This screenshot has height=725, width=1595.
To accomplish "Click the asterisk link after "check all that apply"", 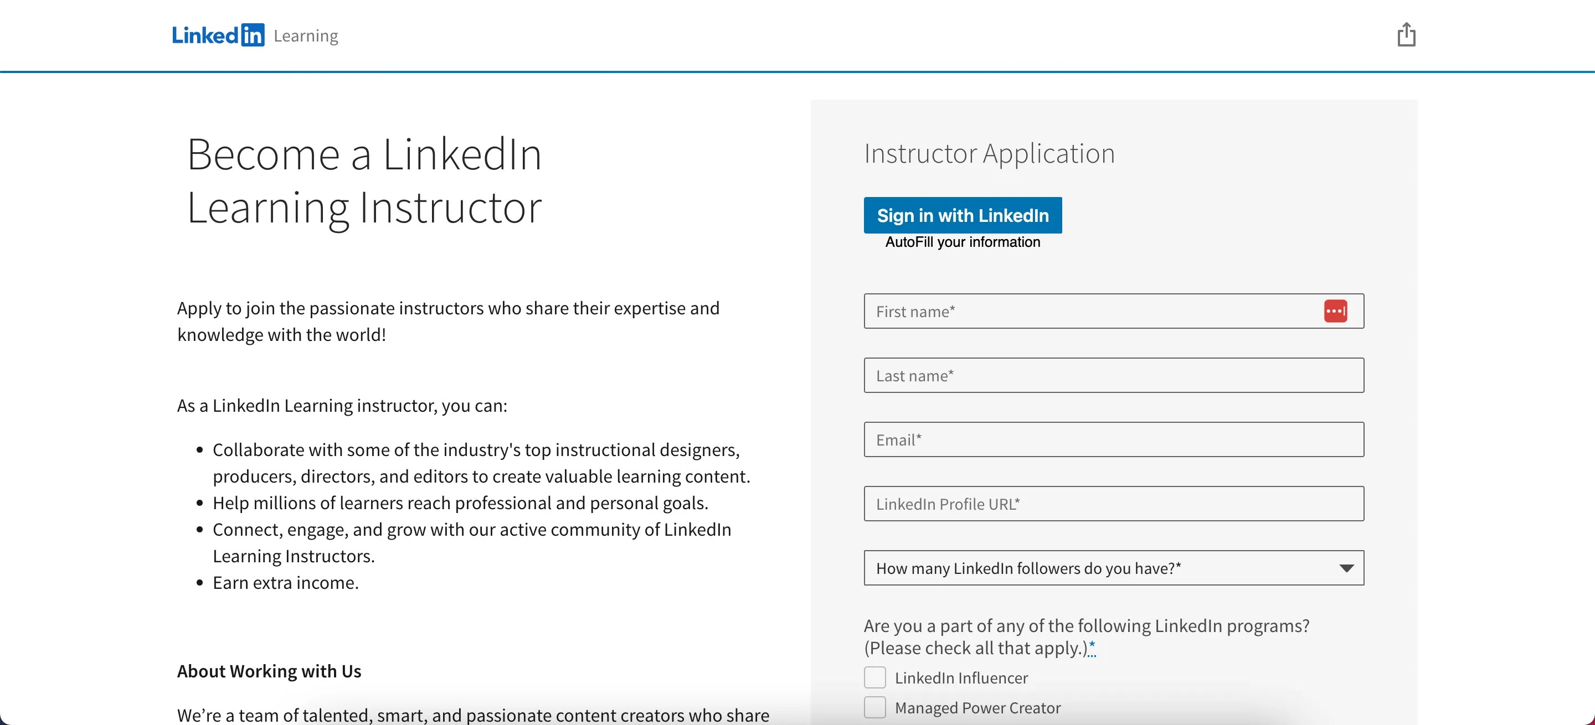I will pos(1092,648).
